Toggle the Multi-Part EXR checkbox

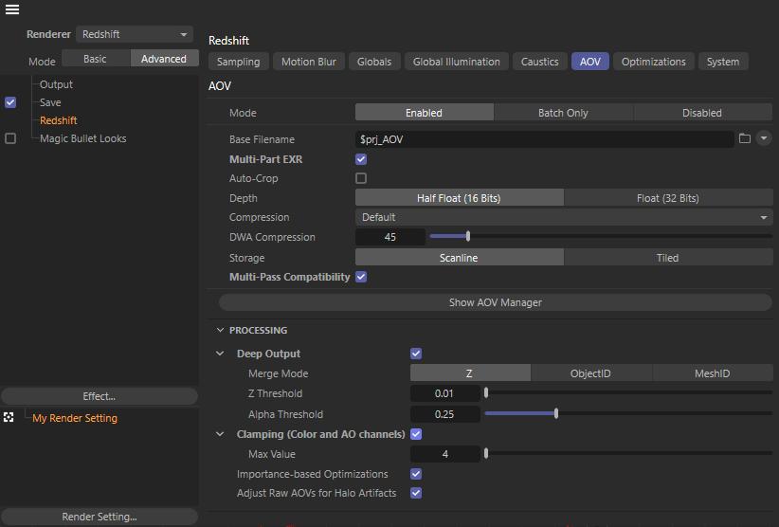click(x=361, y=159)
